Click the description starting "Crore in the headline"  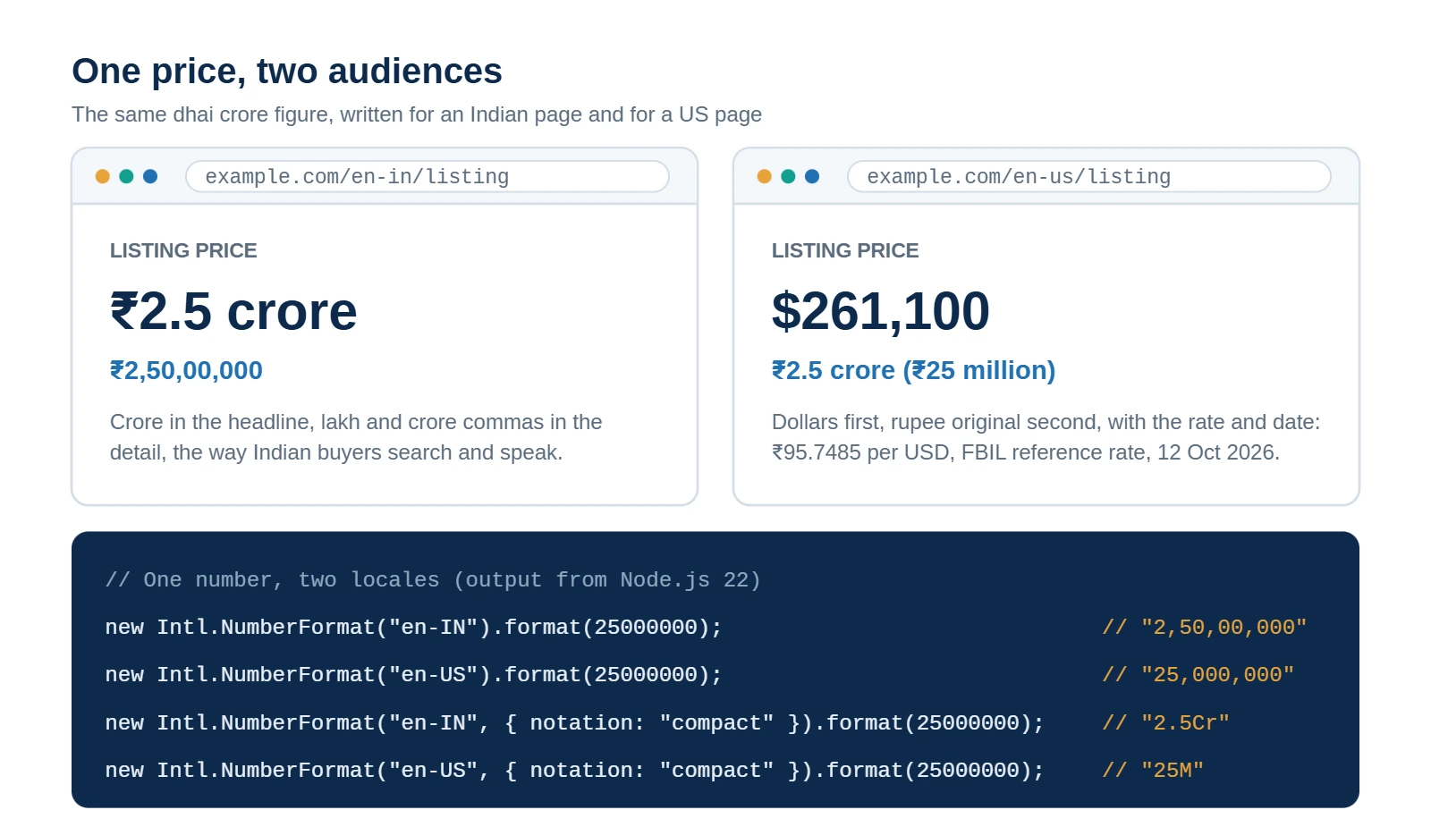(x=356, y=437)
